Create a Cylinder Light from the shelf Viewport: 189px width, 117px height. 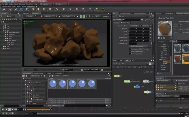[57, 9]
